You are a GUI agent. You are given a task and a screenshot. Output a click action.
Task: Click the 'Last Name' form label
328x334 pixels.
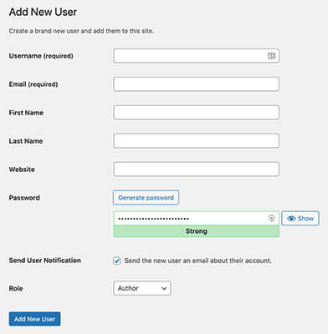click(x=26, y=141)
